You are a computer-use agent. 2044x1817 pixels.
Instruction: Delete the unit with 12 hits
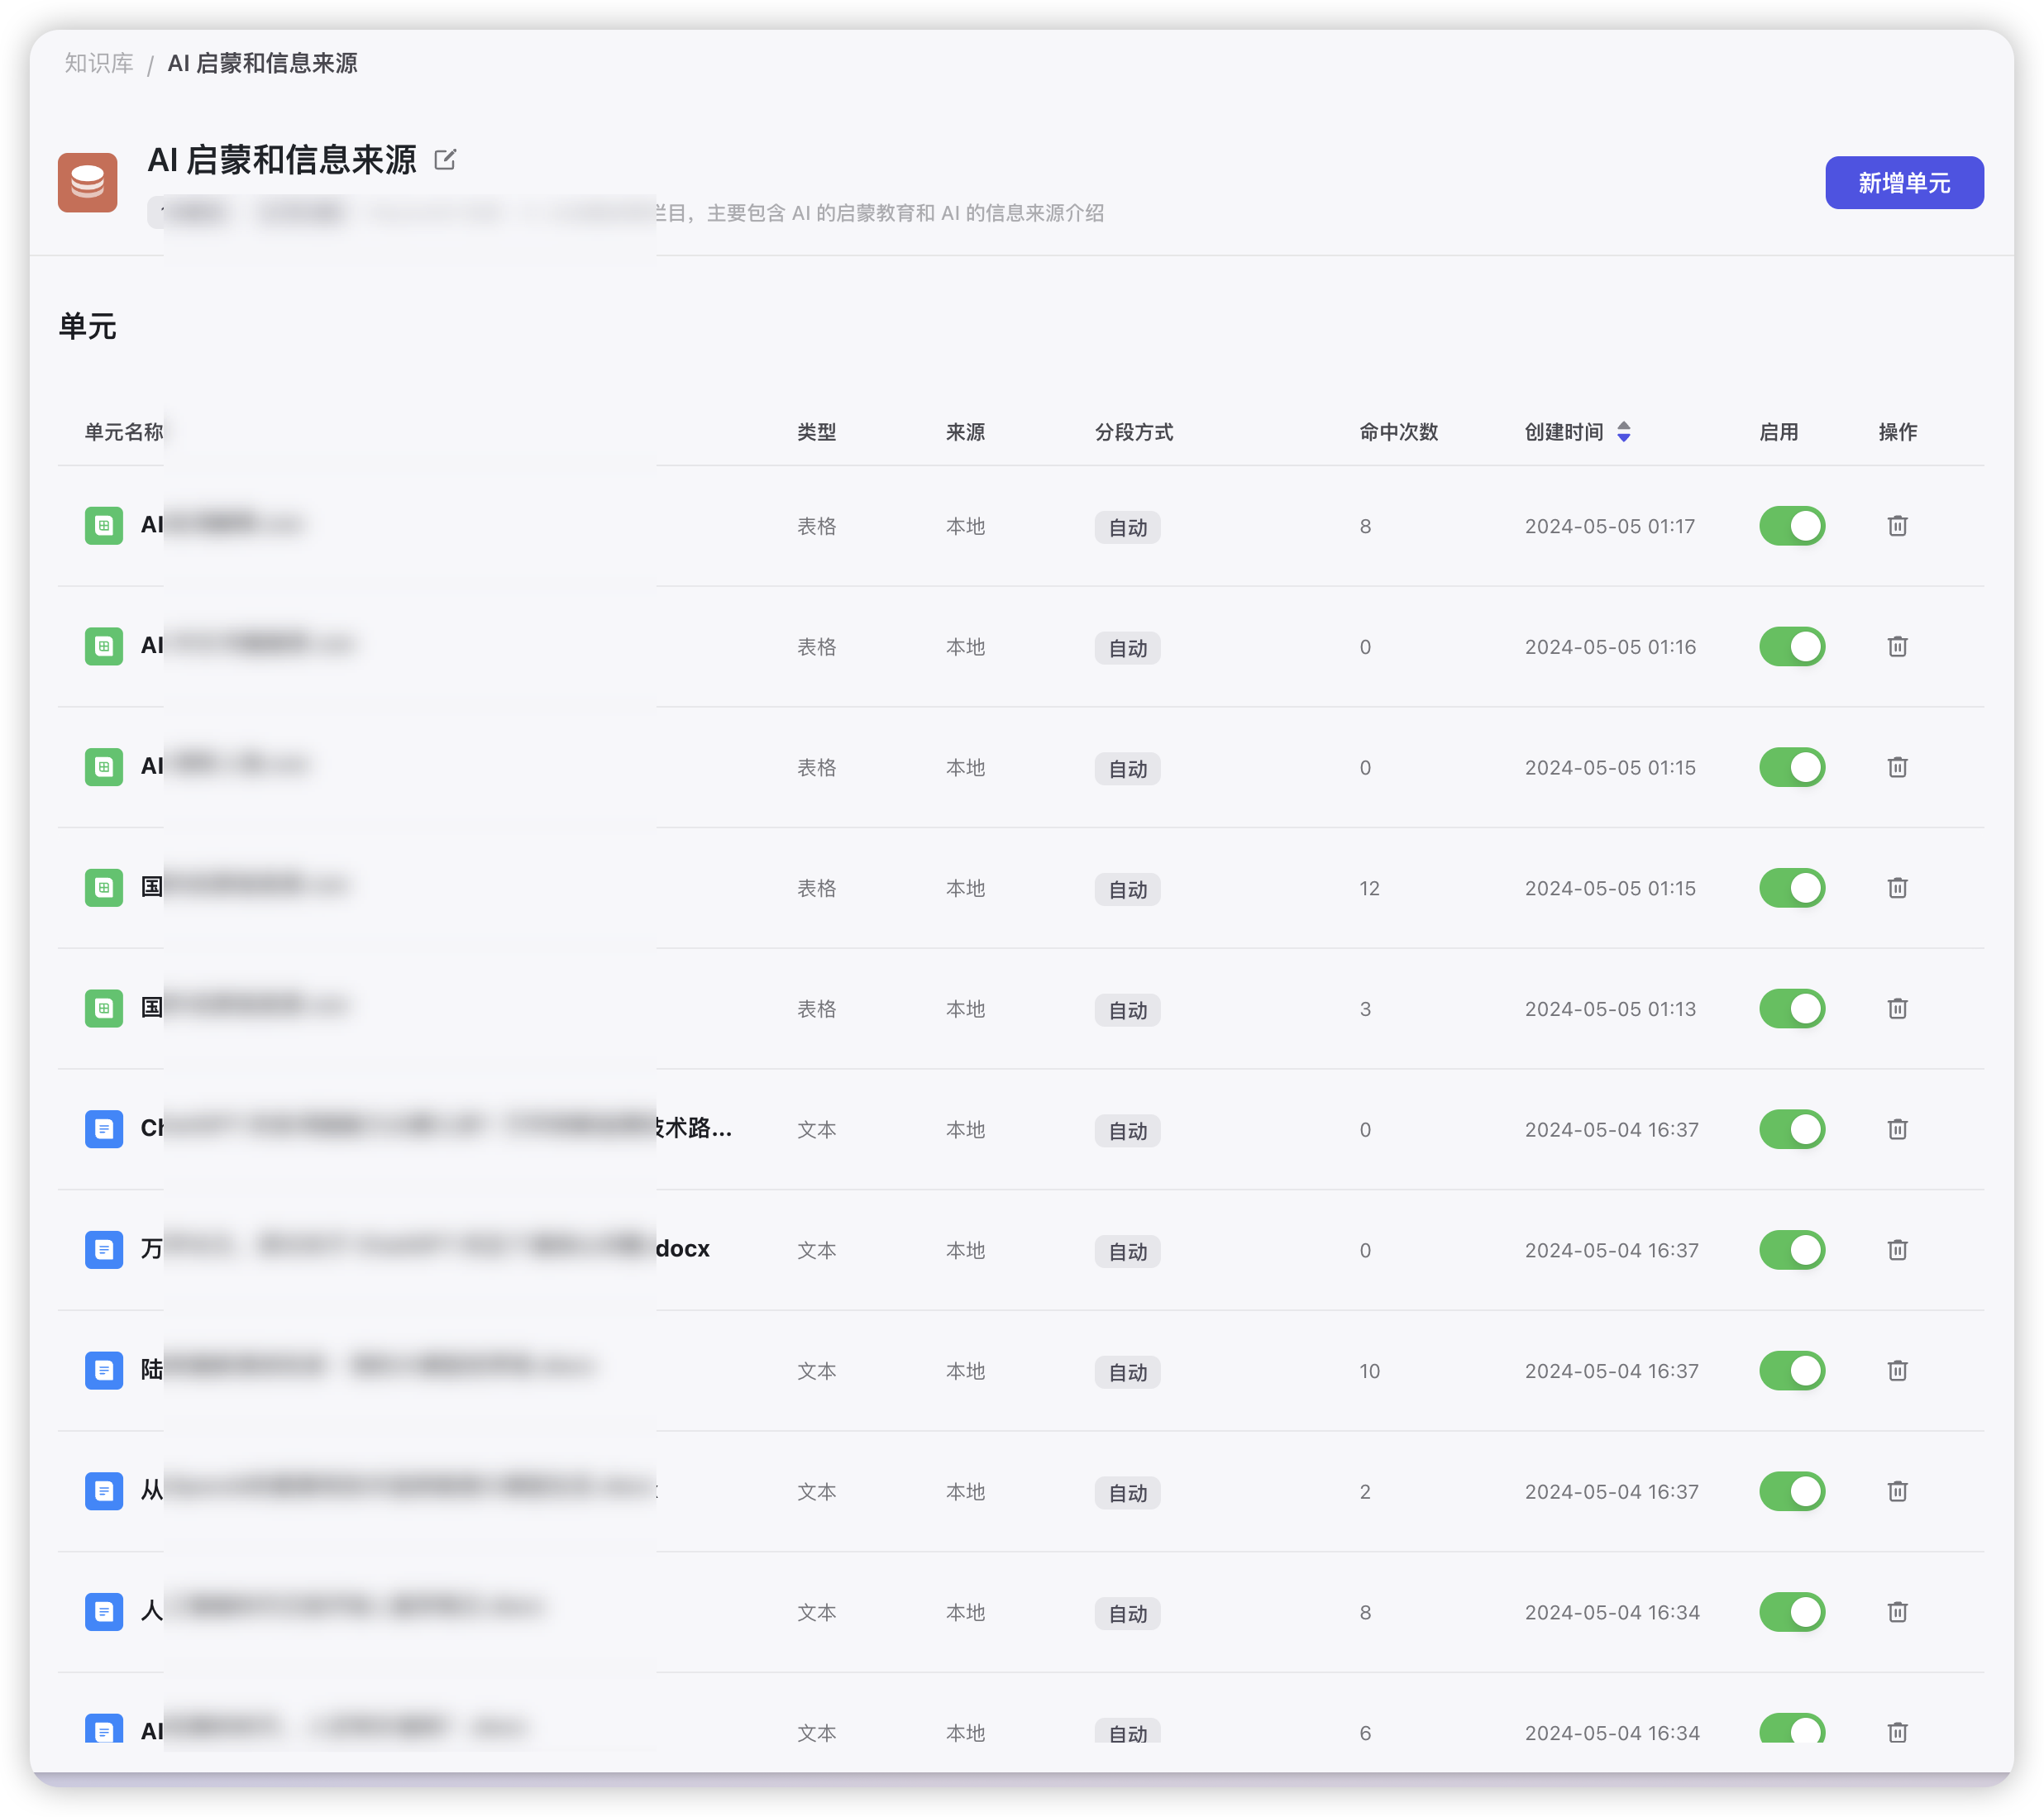1897,888
